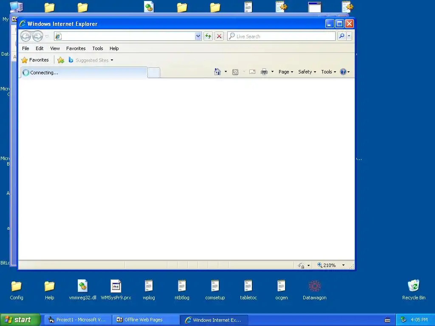
Task: Click the on-screen keyboard tray icon
Action: coord(387,320)
